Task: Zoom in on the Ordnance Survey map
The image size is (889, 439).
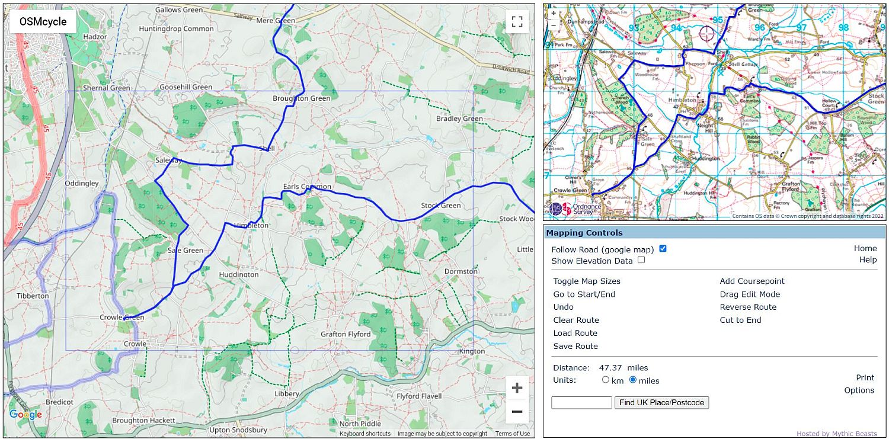Action: [x=554, y=13]
